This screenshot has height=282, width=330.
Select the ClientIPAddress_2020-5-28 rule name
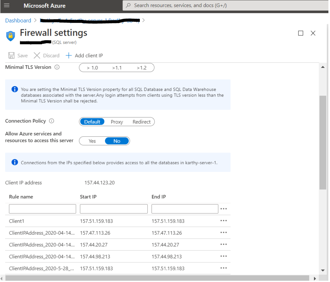pos(41,268)
